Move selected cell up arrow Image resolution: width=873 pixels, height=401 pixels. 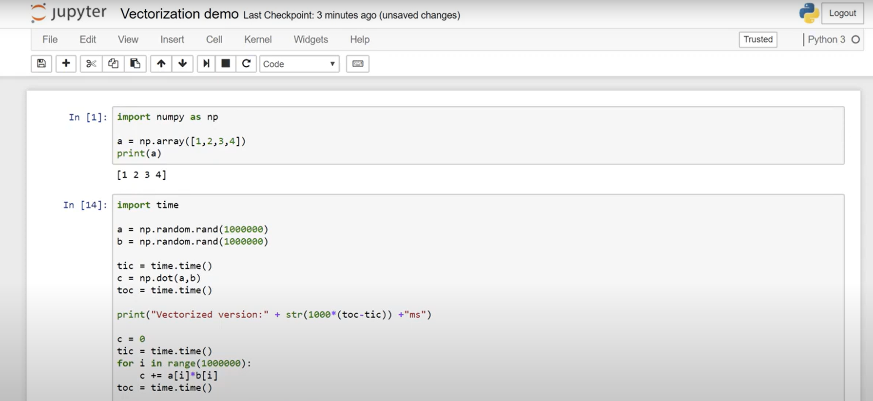click(161, 64)
